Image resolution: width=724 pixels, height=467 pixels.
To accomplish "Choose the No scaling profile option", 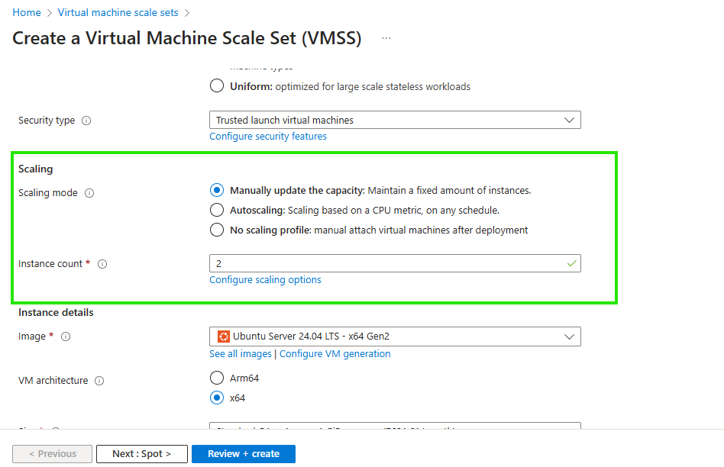I will coord(217,230).
